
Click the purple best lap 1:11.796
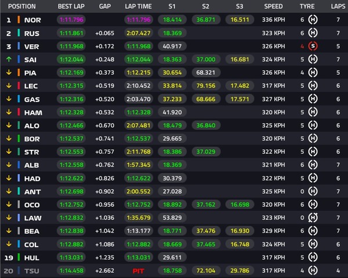click(x=71, y=20)
